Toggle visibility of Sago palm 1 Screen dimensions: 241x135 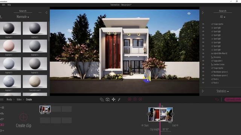pos(203,61)
